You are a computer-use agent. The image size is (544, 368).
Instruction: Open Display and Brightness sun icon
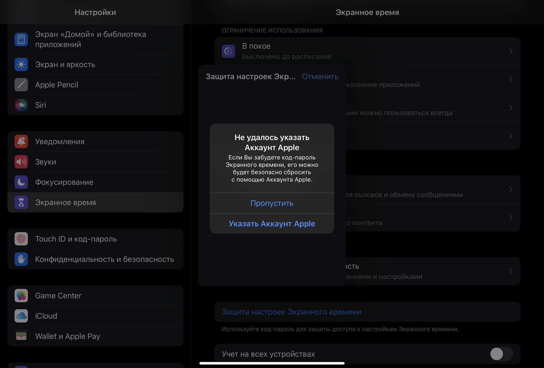21,65
